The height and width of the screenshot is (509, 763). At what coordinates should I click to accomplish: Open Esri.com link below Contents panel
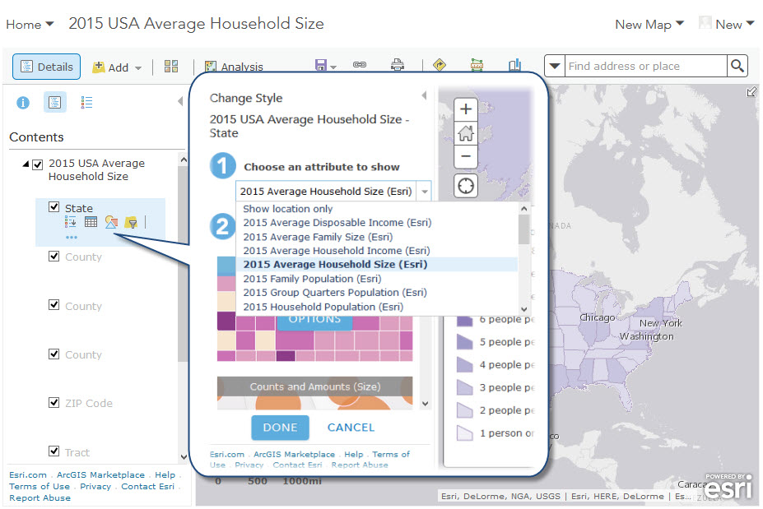(x=28, y=474)
